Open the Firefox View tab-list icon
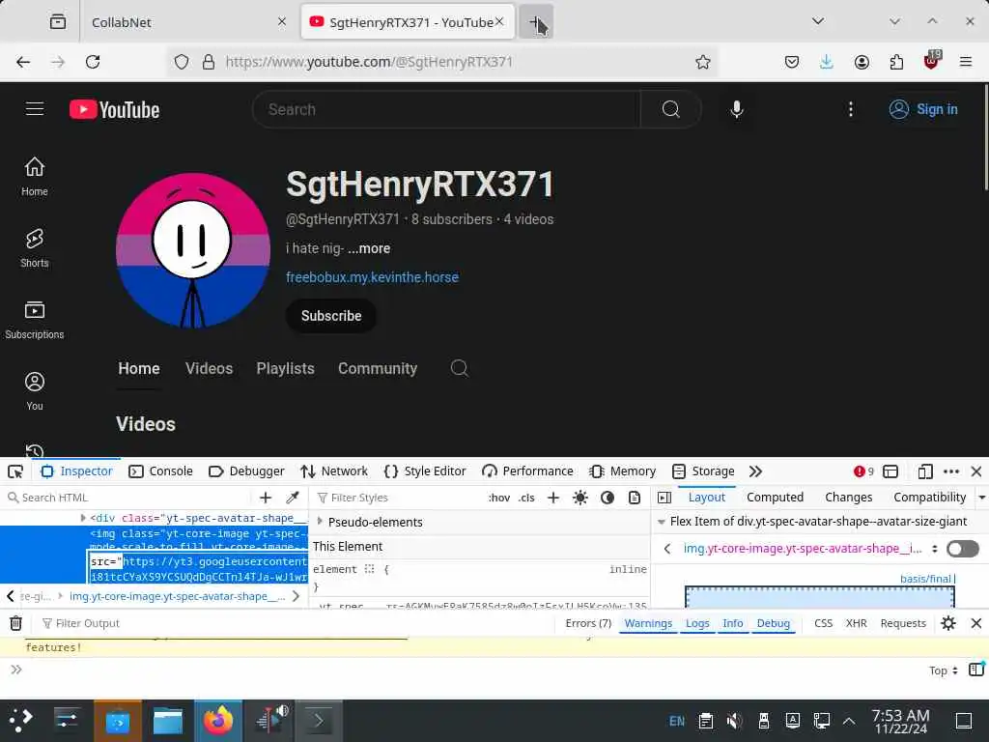 click(x=57, y=22)
